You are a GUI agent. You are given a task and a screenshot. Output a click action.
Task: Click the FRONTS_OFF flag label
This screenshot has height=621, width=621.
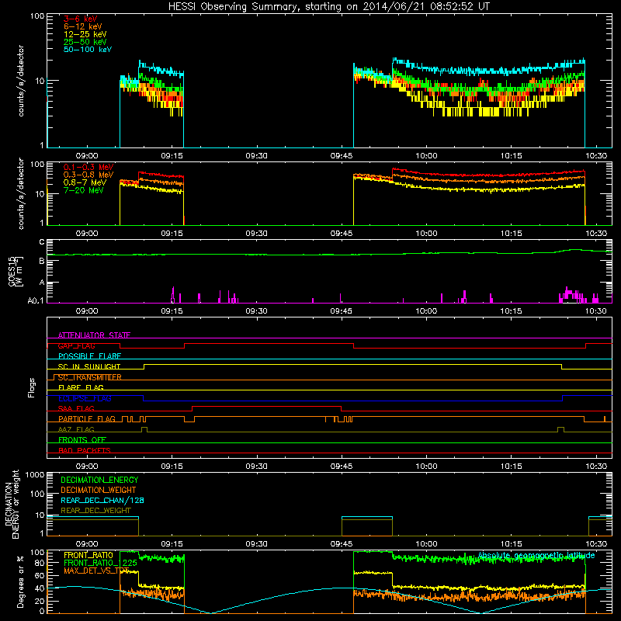tap(82, 440)
